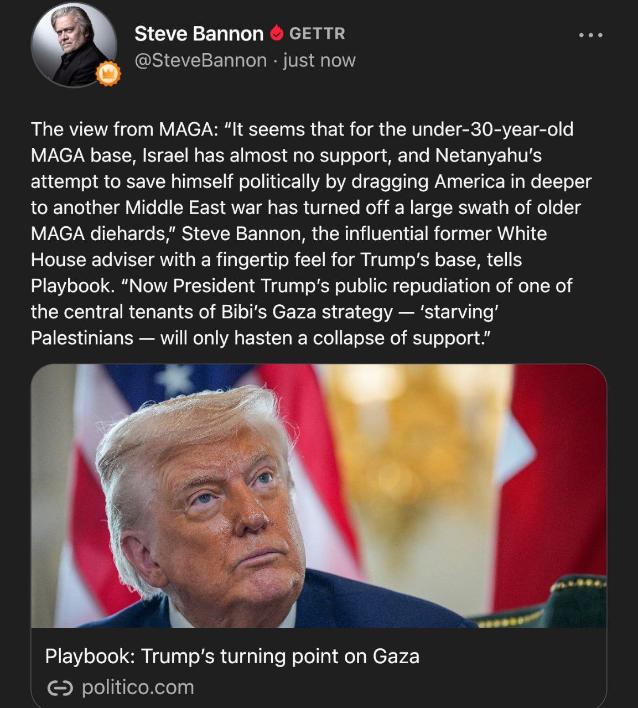
Task: Click the red flame verified icon
Action: pos(277,34)
